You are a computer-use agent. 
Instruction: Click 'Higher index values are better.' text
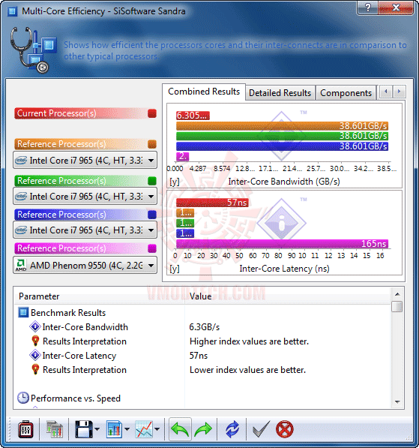coord(249,341)
